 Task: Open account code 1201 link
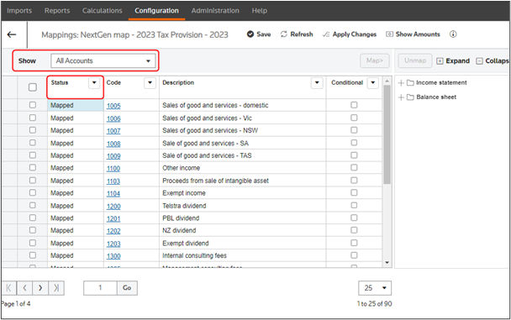113,218
